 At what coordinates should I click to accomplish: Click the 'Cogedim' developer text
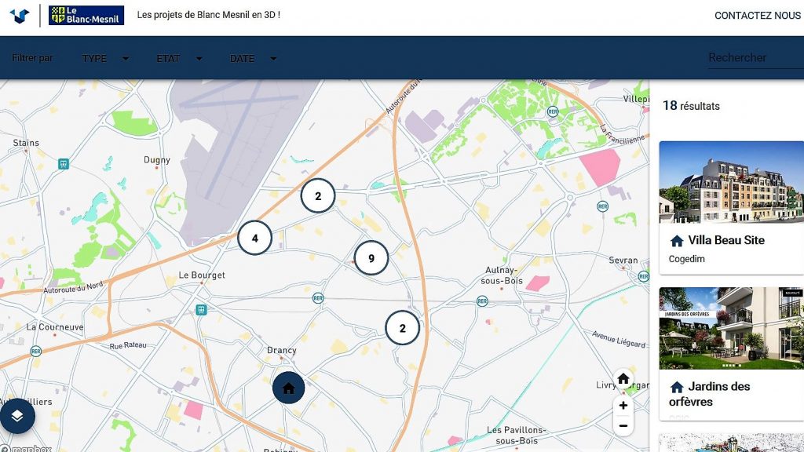686,259
